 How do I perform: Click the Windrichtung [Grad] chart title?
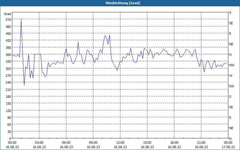123,3
